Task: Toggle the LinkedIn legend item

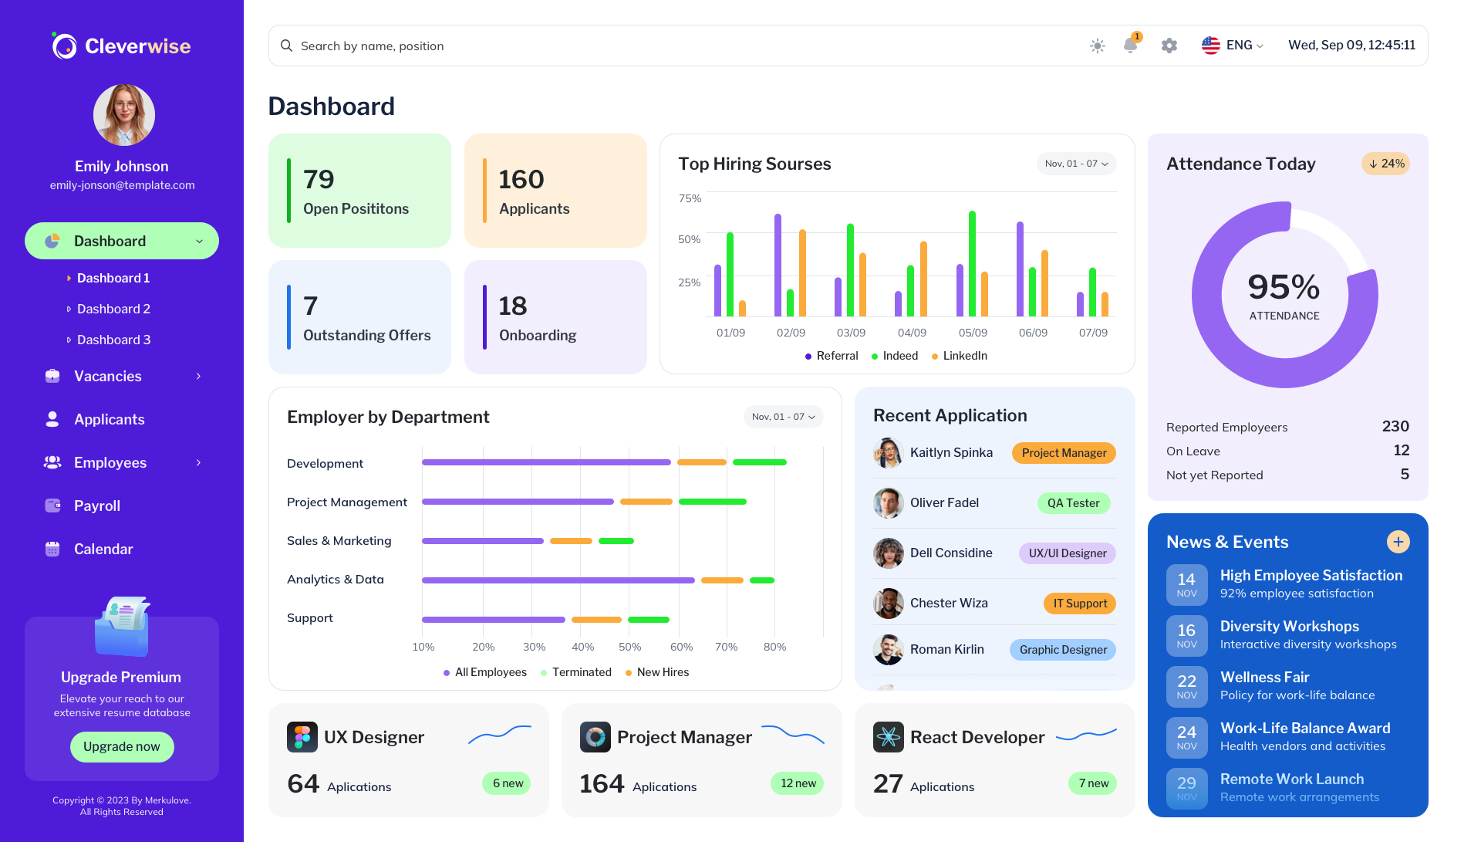Action: pos(959,356)
